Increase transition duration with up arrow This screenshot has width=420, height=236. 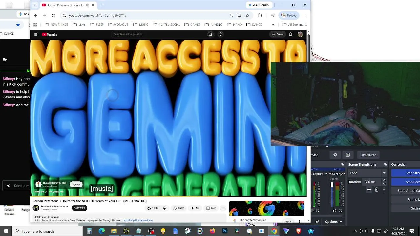[x=384, y=180]
